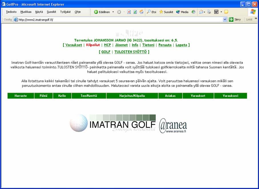This screenshot has height=189, width=259.
Task: Open the Ohje menu
Action: [x=78, y=12]
